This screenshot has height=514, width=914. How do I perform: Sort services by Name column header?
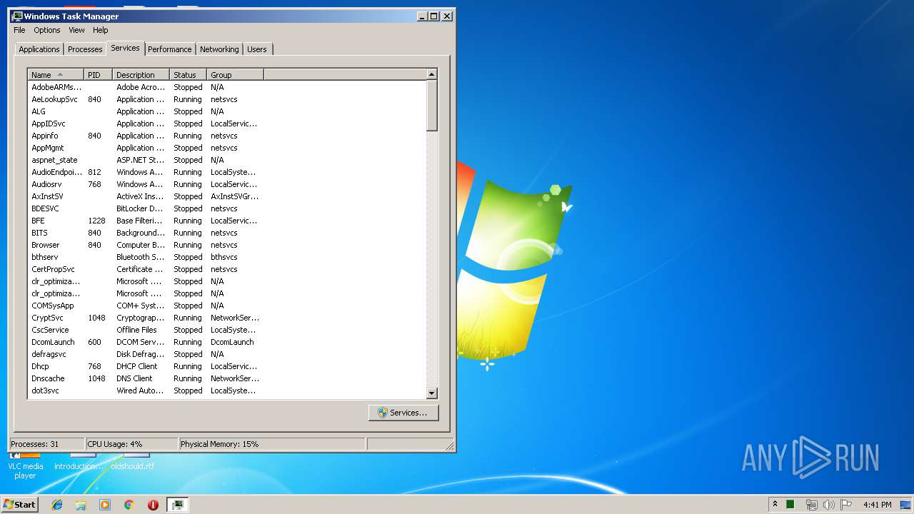coord(56,74)
